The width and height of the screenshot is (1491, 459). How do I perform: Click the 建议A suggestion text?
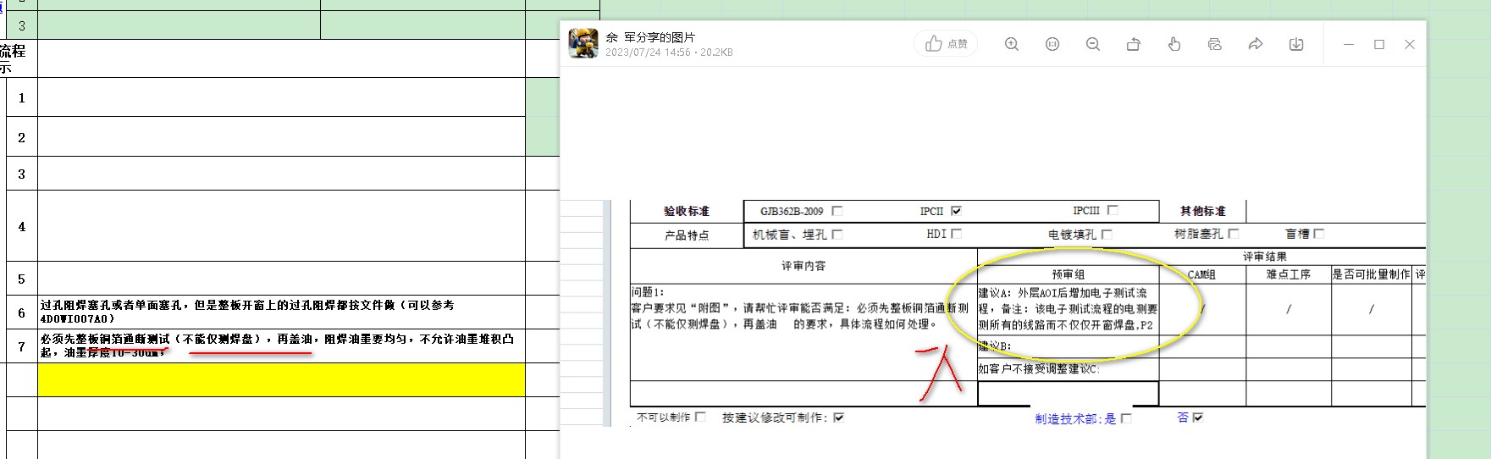point(1068,309)
